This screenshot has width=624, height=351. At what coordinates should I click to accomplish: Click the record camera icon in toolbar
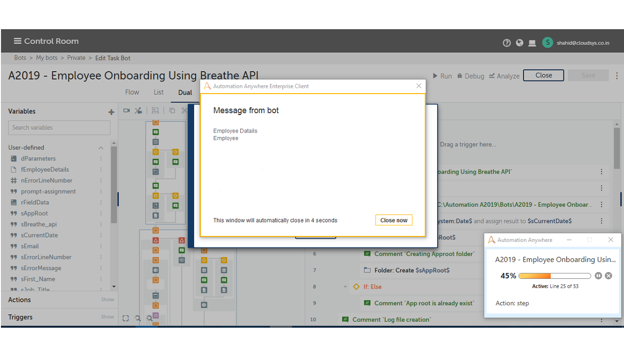coord(127,111)
